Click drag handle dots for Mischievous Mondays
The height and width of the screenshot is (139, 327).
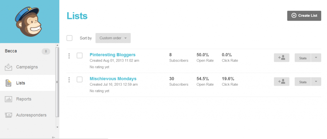tap(69, 80)
